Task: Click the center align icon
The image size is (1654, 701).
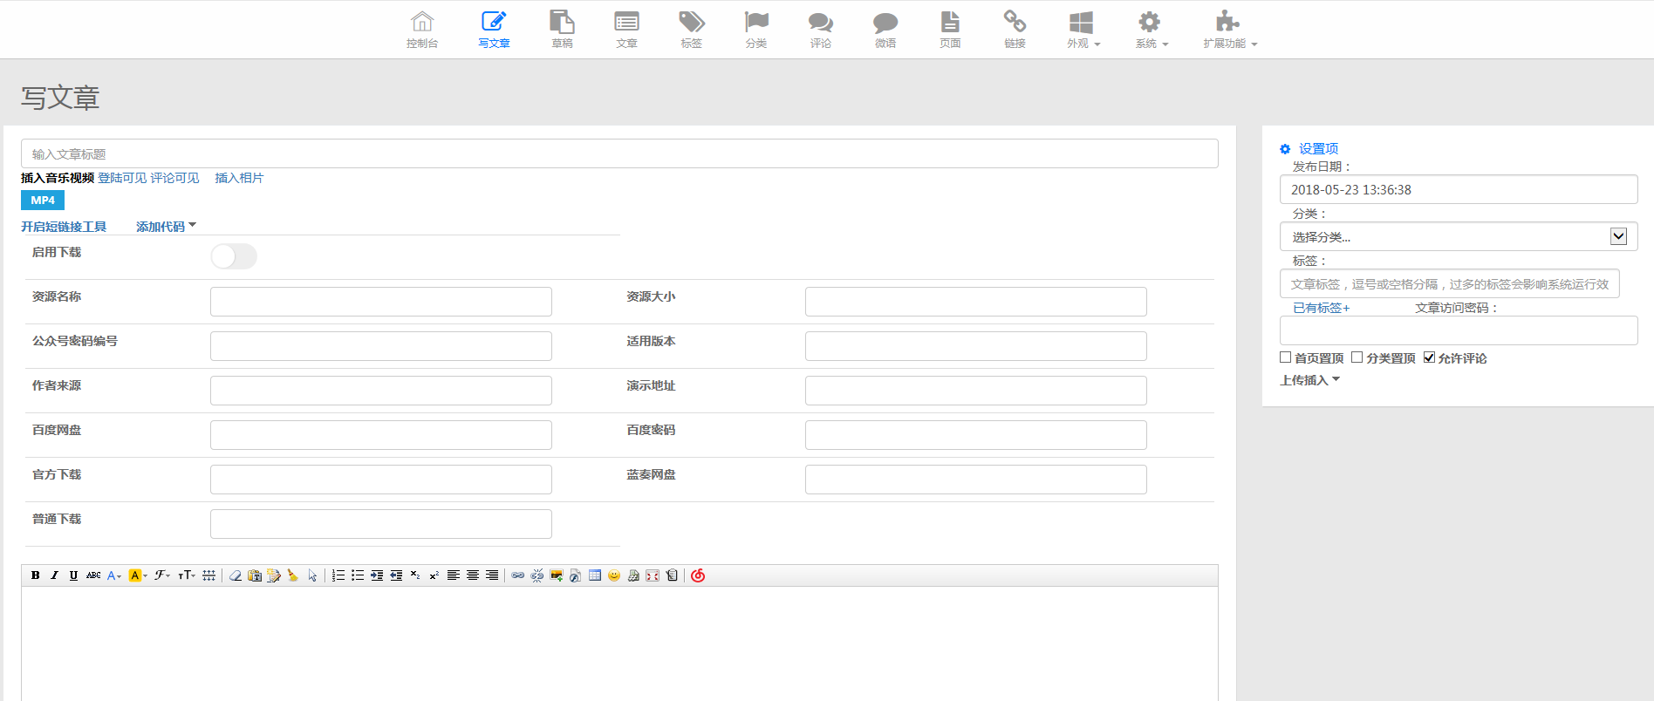Action: (x=473, y=575)
